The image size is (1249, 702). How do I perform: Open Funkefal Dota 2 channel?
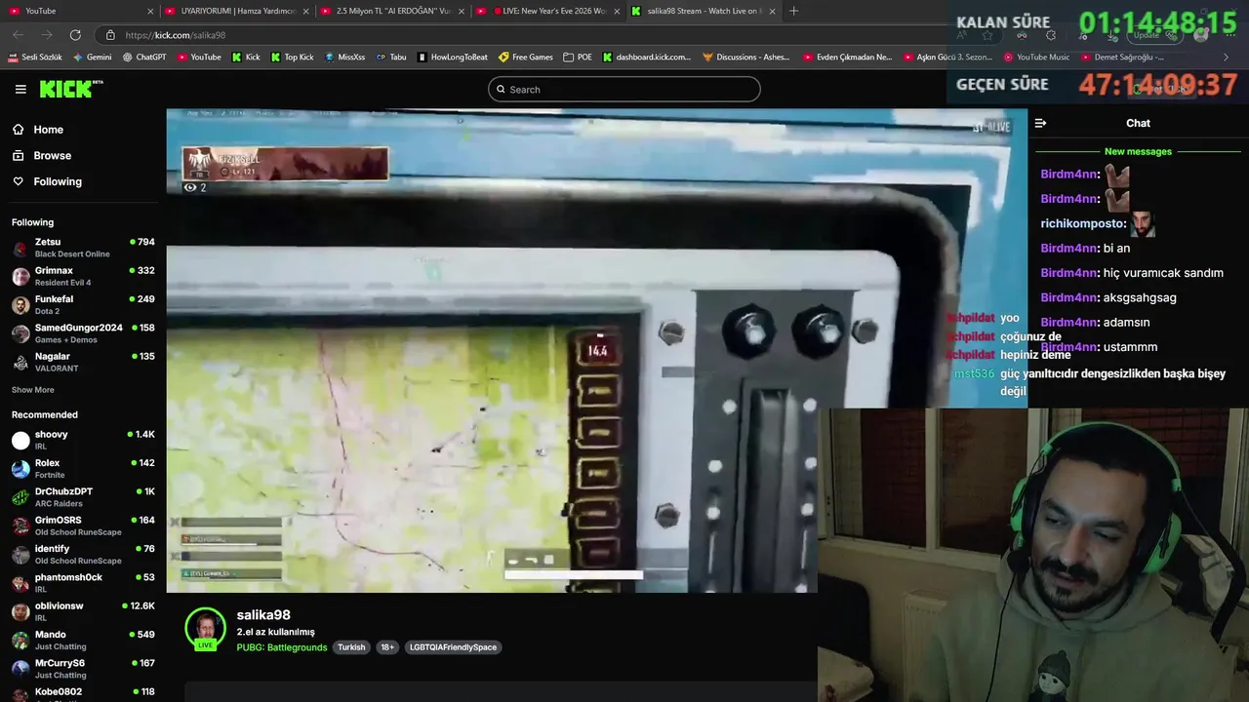point(84,305)
